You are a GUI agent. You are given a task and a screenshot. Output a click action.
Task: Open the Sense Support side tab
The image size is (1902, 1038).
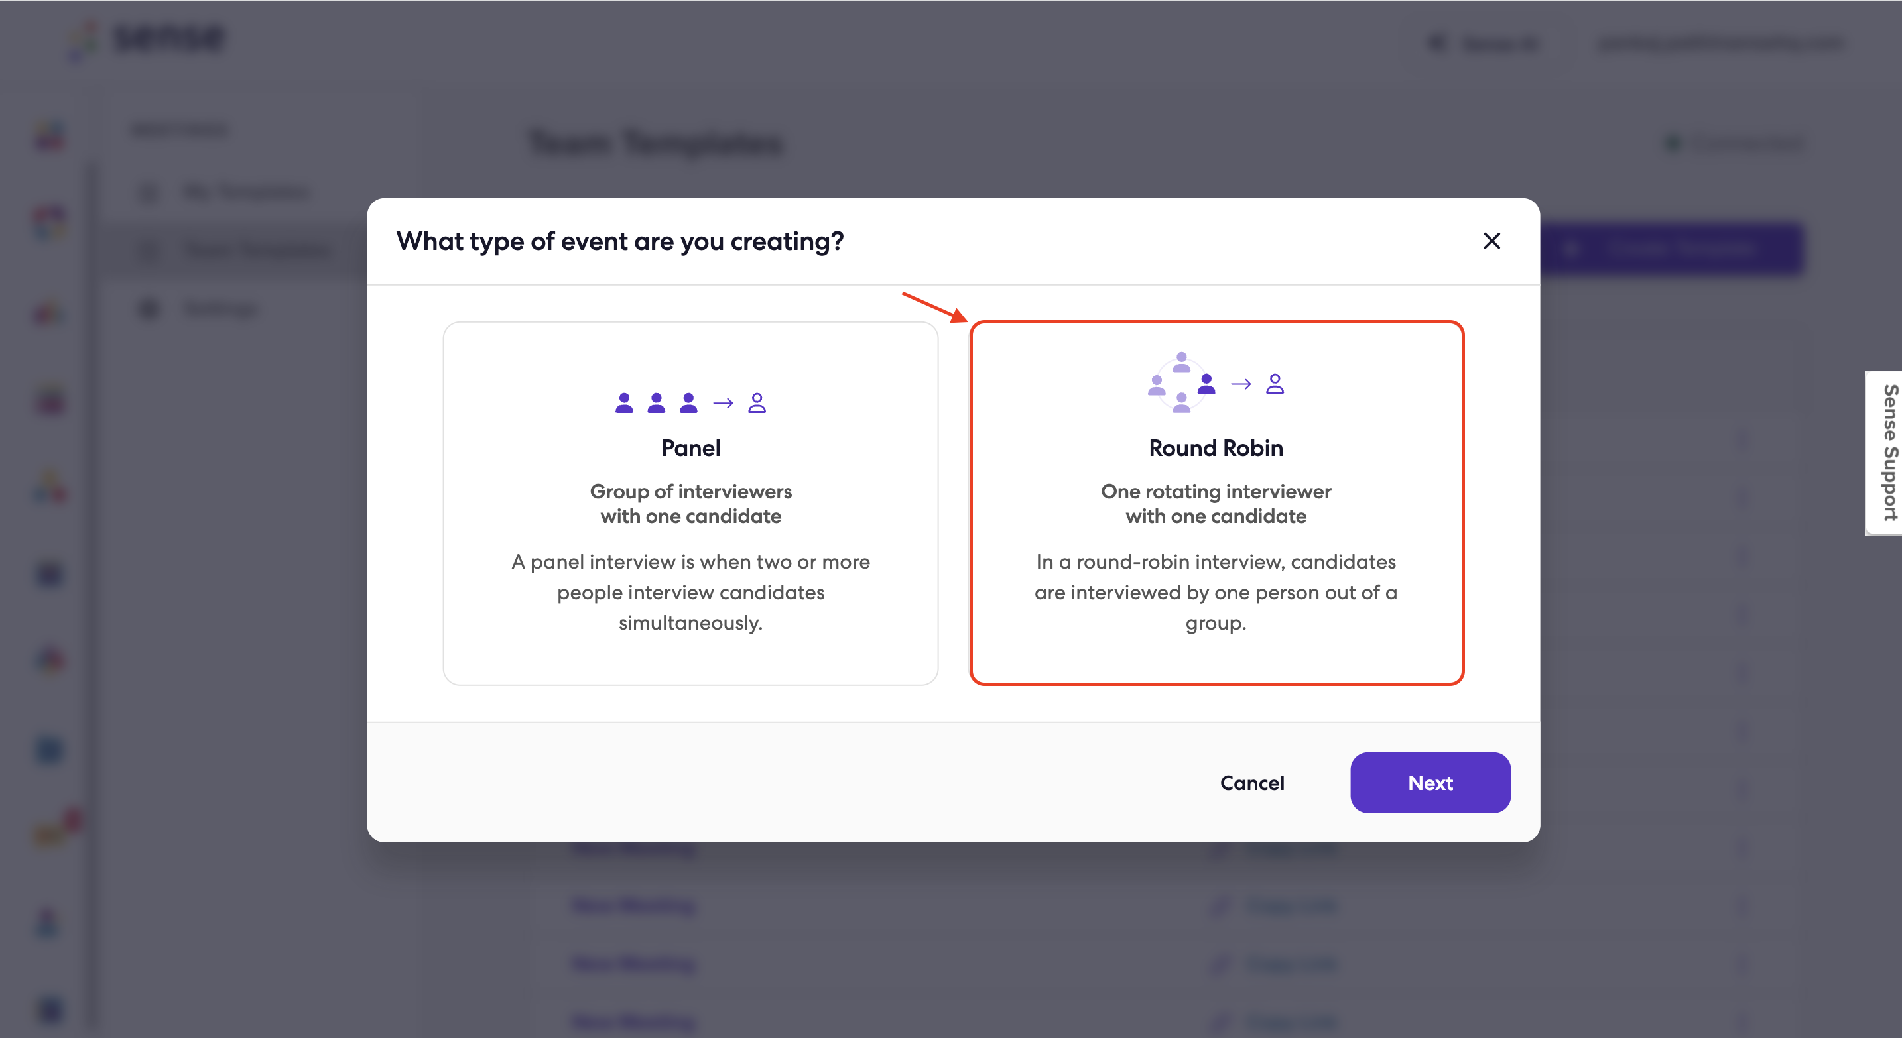point(1884,453)
